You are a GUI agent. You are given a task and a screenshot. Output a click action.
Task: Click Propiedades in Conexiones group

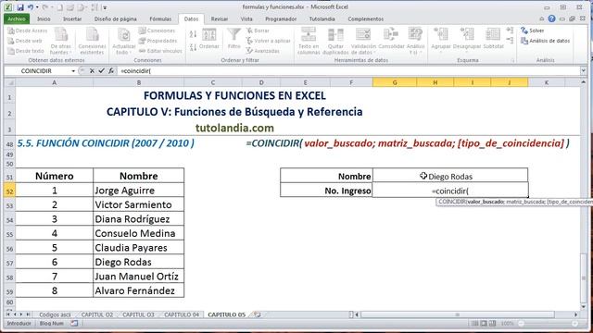pyautogui.click(x=158, y=41)
